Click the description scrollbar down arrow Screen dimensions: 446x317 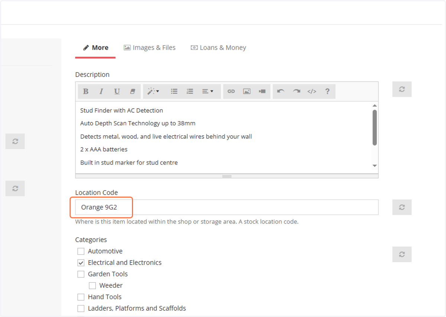point(375,166)
